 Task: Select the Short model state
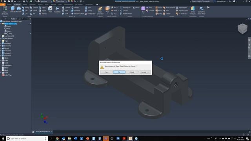(8, 29)
